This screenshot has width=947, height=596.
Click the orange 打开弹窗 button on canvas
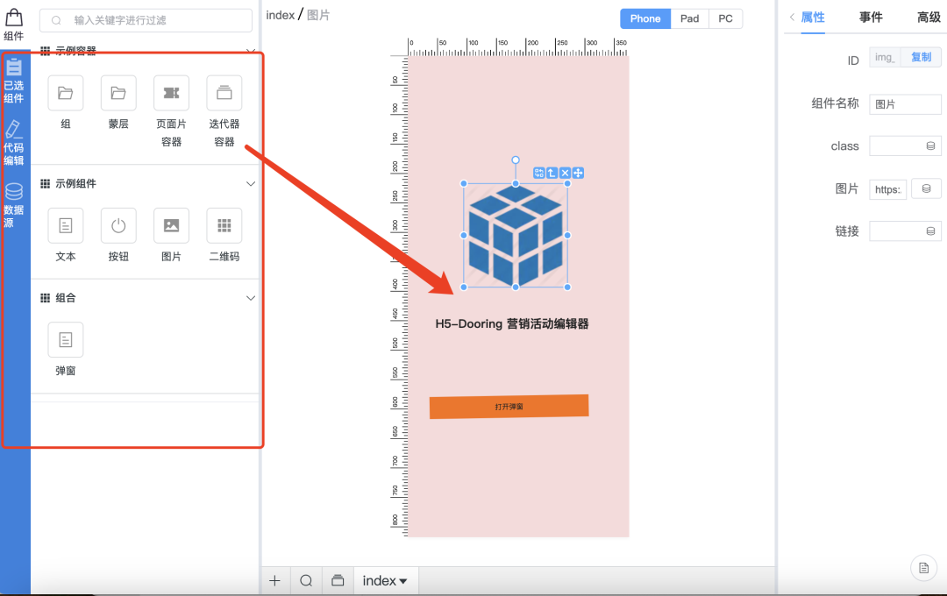[509, 407]
